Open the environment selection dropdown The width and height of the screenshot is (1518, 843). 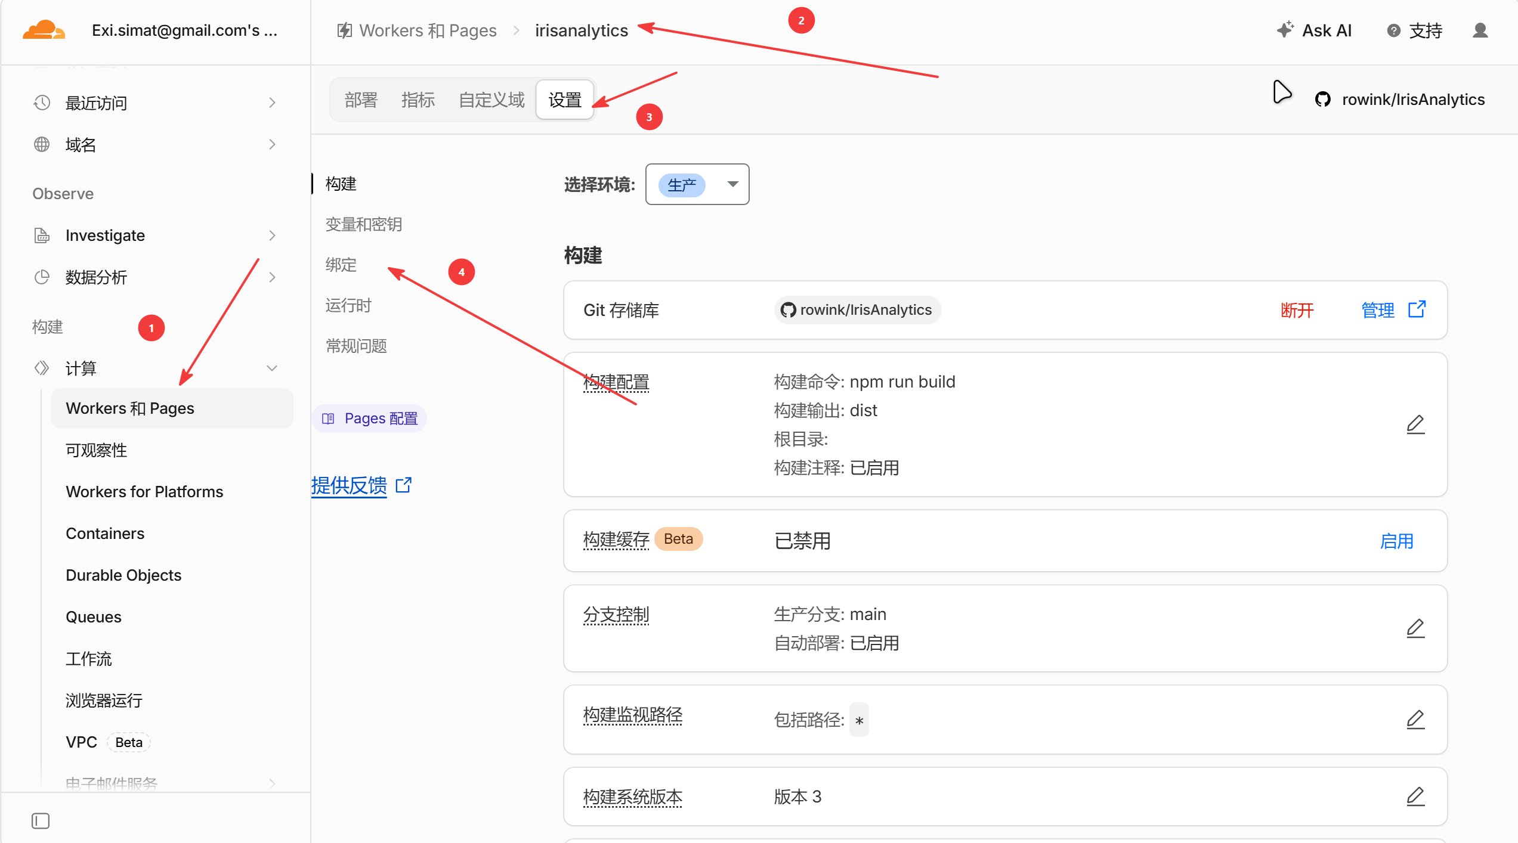tap(697, 184)
